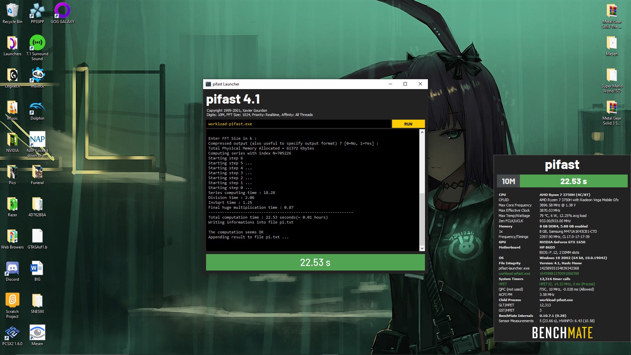The height and width of the screenshot is (355, 631).
Task: Click the console scrollbar up arrow
Action: click(422, 132)
